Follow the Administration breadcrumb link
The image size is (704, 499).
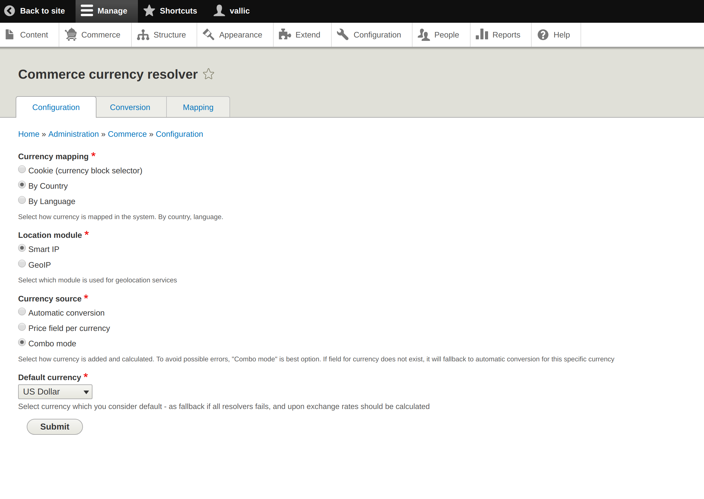(x=74, y=134)
